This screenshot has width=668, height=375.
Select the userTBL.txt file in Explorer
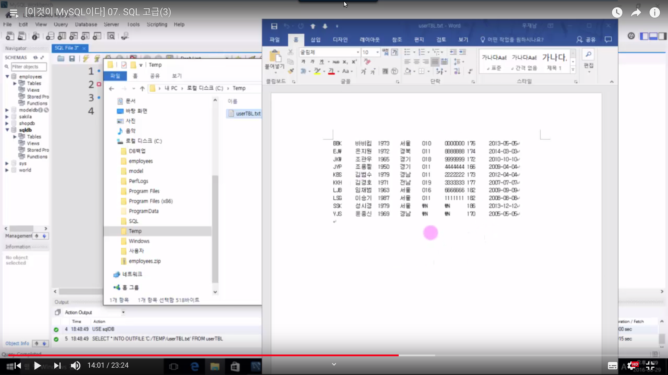click(244, 114)
